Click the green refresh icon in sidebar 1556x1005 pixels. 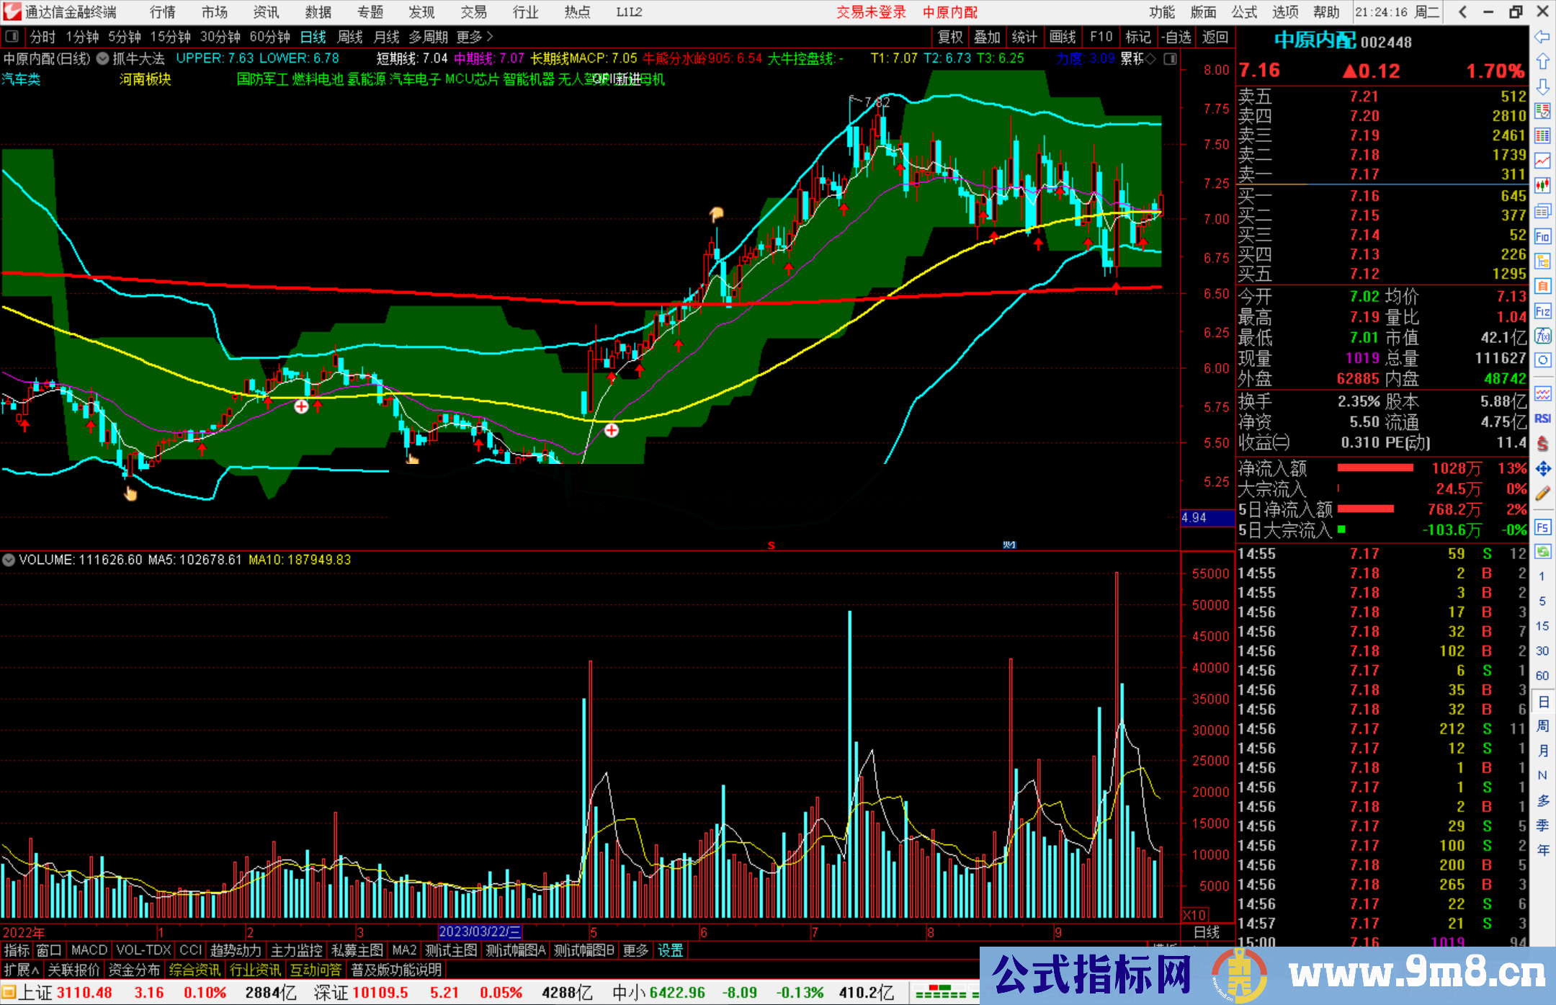point(1542,552)
